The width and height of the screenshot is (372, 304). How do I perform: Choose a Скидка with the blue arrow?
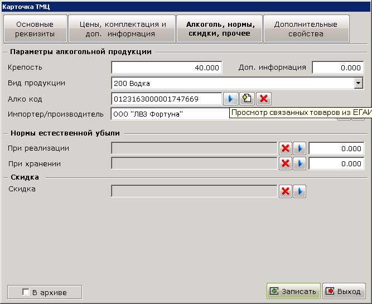299,191
